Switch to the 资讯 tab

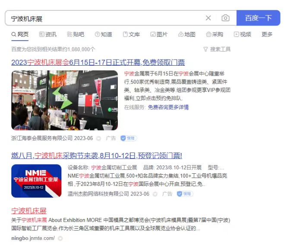click(x=47, y=35)
